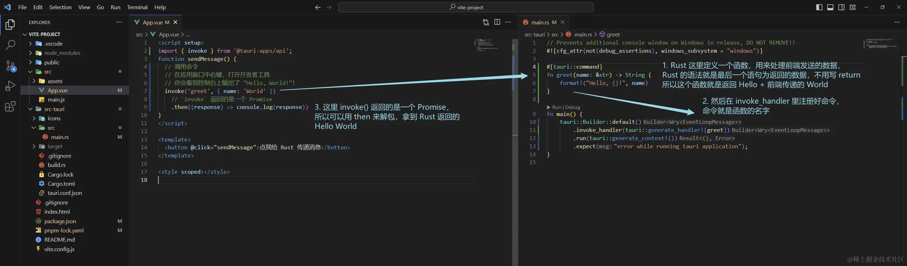This screenshot has width=907, height=266.
Task: Toggle the primary side bar layout icon
Action: pyautogui.click(x=819, y=7)
